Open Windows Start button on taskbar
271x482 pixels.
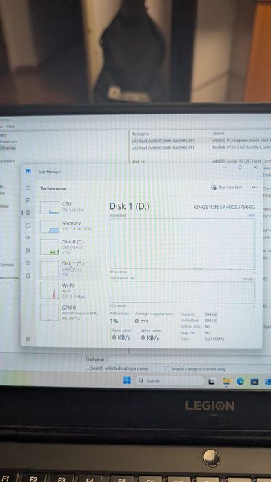click(127, 381)
